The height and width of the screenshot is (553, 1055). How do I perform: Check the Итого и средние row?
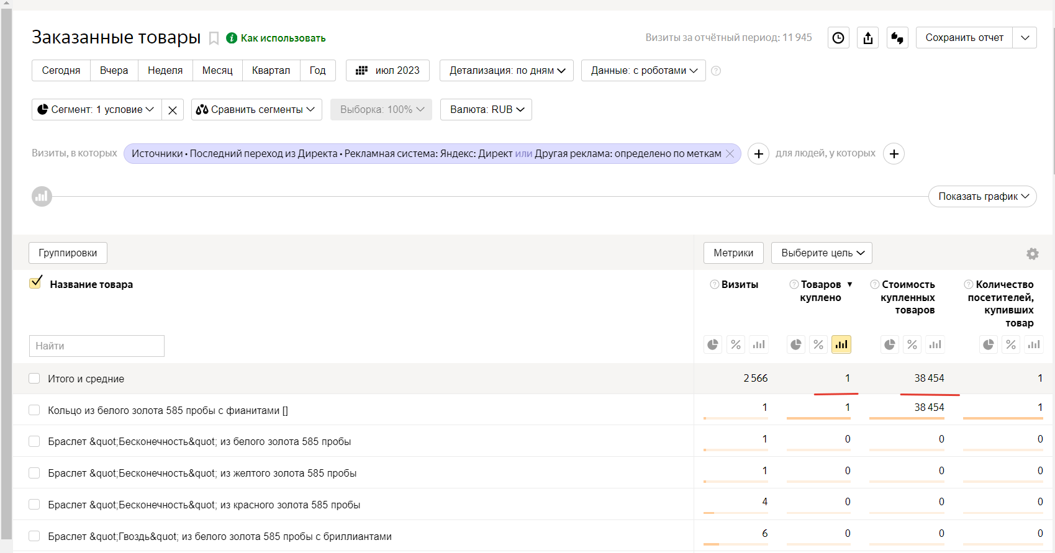tap(35, 379)
